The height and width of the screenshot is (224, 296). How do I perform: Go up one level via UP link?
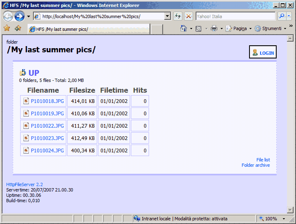click(x=34, y=73)
